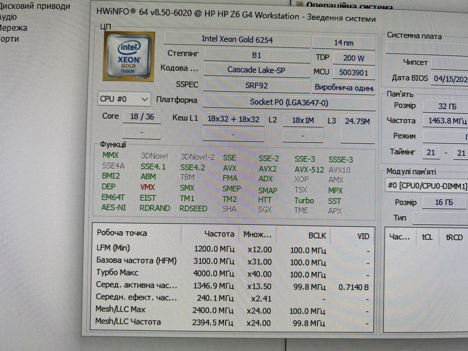Click the module size 16 ГБ field
The width and height of the screenshot is (468, 351).
click(x=444, y=203)
